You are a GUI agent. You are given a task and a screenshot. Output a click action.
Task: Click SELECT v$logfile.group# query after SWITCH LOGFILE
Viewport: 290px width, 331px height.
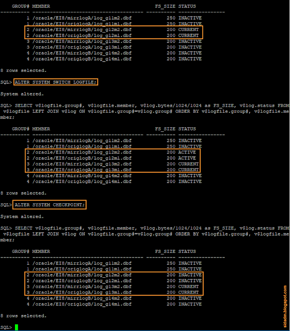pos(145,112)
